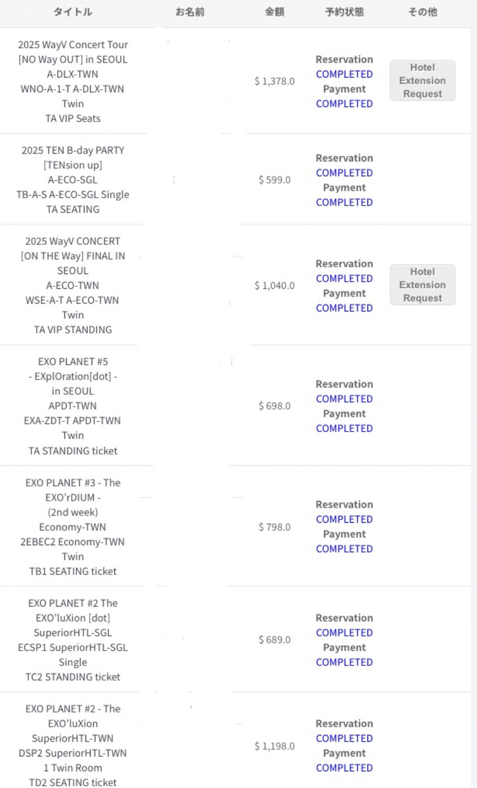This screenshot has width=477, height=788.
Task: Click Payment COMPLETED for the $798.0 booking
Action: pyautogui.click(x=344, y=549)
